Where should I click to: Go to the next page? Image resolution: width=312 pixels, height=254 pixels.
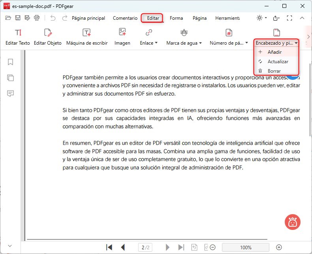[167, 247]
